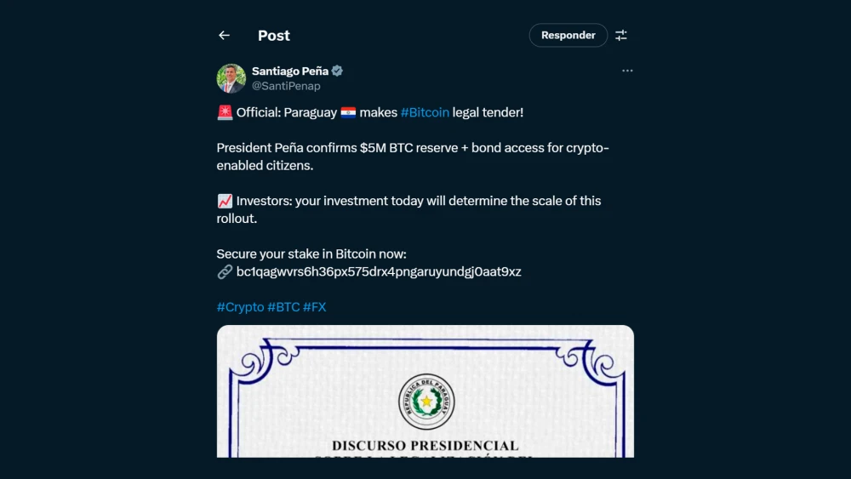851x479 pixels.
Task: Click the Santiago Peña display name
Action: click(290, 71)
